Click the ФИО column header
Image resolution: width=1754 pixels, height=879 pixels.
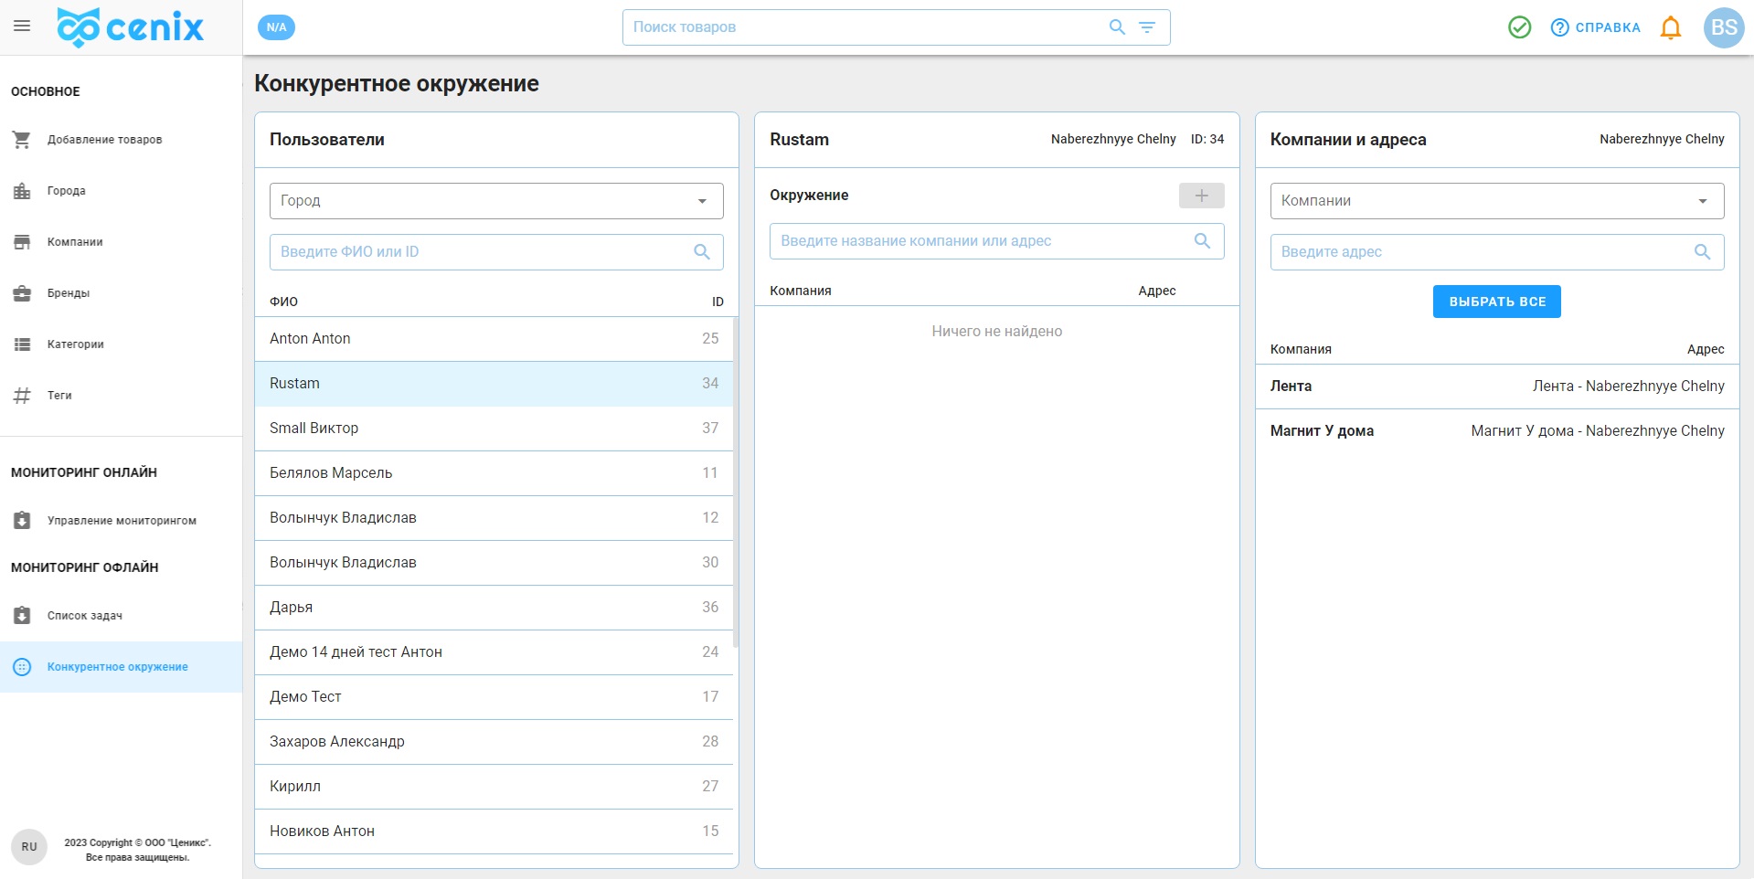point(283,302)
